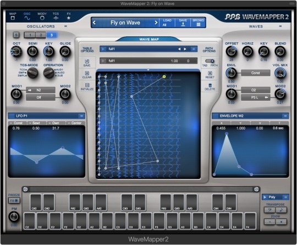Viewport: 297px width, 245px height.
Task: Open ENVELOPE W2 panel menu icon
Action: (x=285, y=116)
